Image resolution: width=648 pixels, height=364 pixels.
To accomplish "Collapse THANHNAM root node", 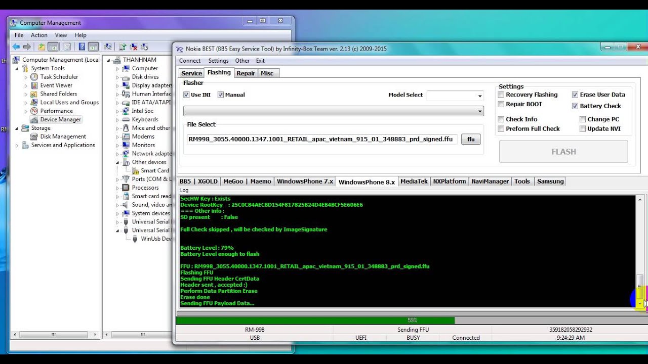I will point(108,60).
